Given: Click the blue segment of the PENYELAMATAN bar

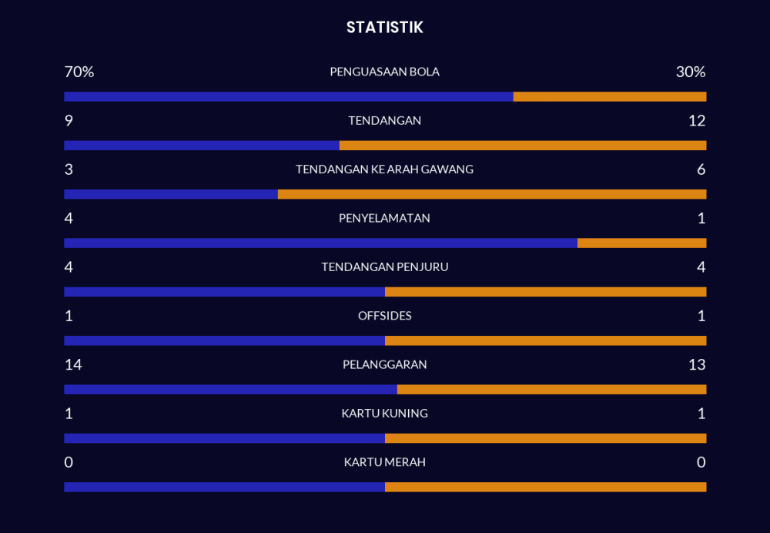Looking at the screenshot, I should [x=320, y=243].
